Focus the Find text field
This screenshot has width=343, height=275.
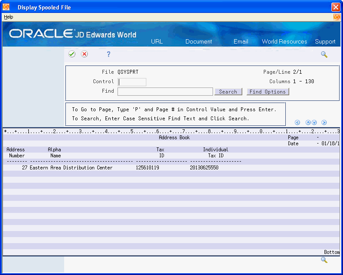[x=165, y=91]
